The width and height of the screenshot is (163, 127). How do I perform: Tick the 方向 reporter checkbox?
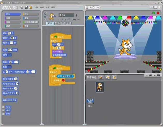[x=3, y=114]
